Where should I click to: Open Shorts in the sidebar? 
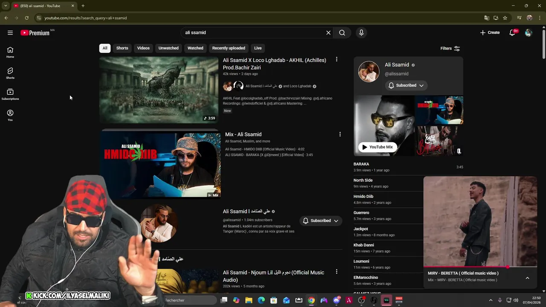coord(10,73)
